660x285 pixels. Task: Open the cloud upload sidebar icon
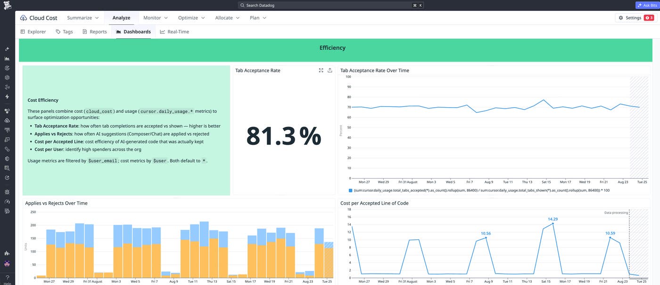(7, 120)
